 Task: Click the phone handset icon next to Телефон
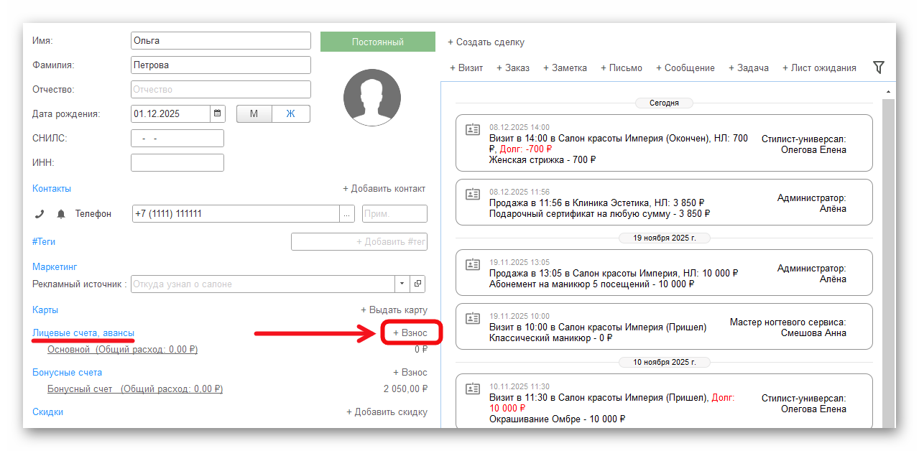[x=40, y=214]
